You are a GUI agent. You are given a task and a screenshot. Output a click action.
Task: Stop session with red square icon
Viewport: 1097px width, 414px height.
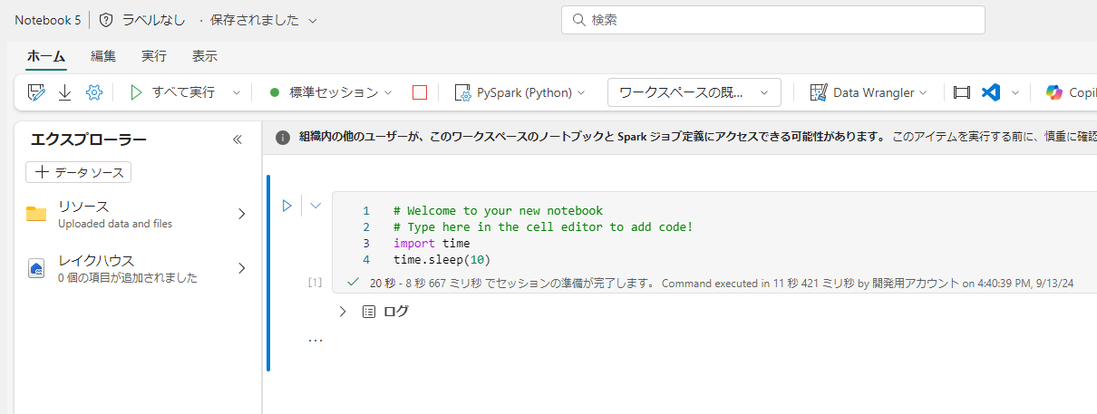point(419,92)
